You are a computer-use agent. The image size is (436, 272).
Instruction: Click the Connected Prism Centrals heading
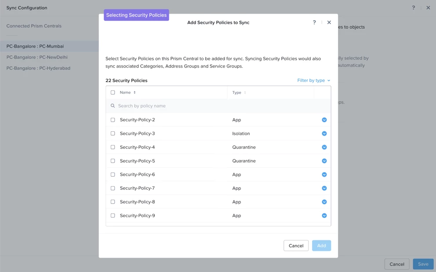click(34, 26)
